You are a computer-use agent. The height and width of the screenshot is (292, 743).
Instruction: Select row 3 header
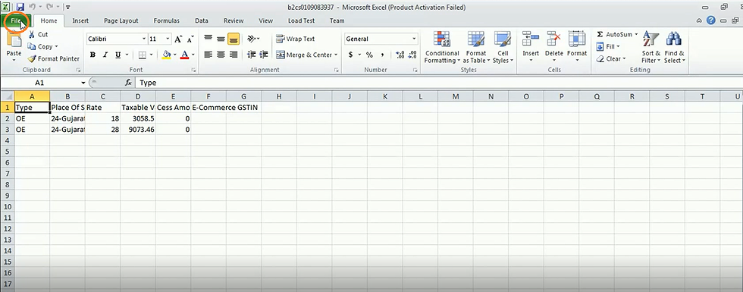(x=7, y=130)
